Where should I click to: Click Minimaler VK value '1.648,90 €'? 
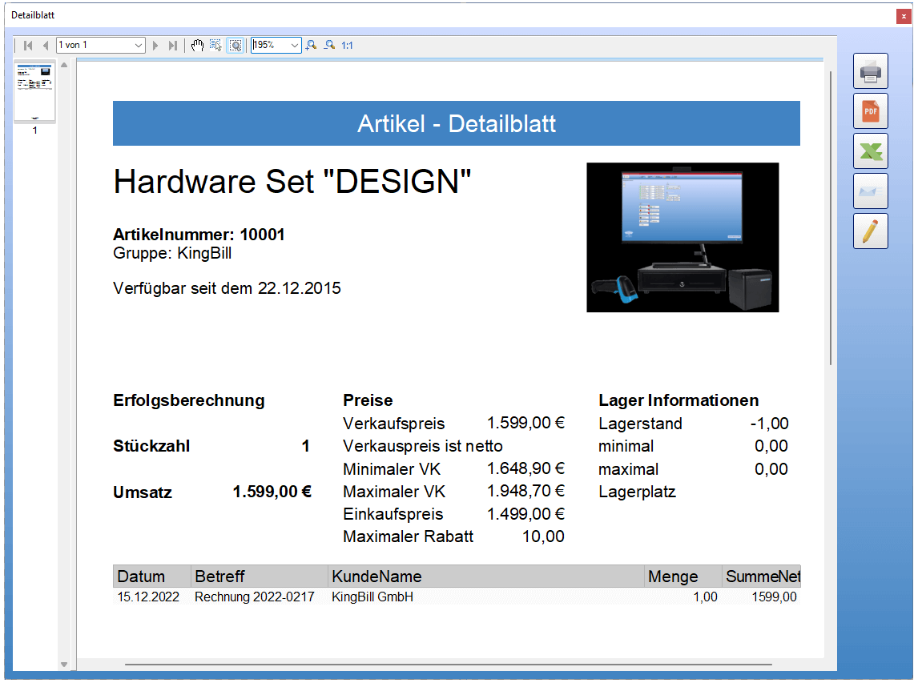pos(525,468)
